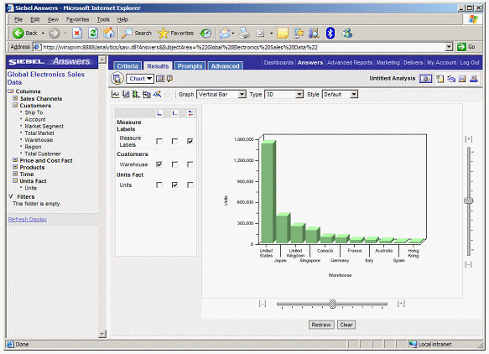This screenshot has height=354, width=489.
Task: Check second Warehouse row checkbox
Action: pyautogui.click(x=174, y=164)
